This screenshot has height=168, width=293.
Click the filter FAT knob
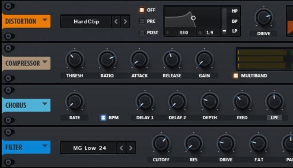point(258,143)
